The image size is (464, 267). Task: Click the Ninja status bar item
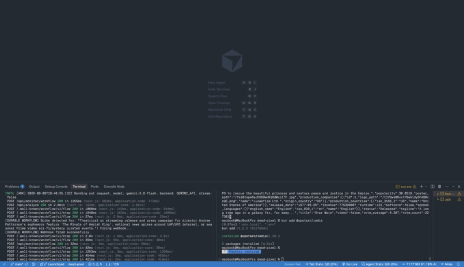point(447,264)
